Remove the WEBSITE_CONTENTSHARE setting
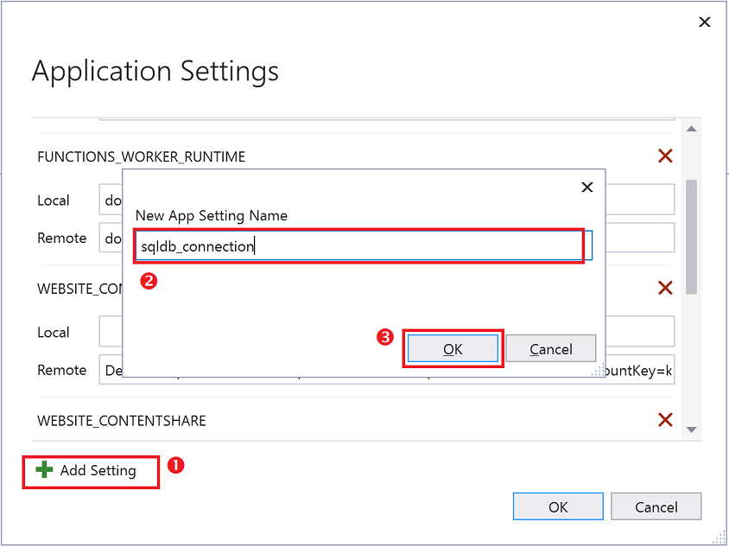The width and height of the screenshot is (729, 547). pos(665,420)
